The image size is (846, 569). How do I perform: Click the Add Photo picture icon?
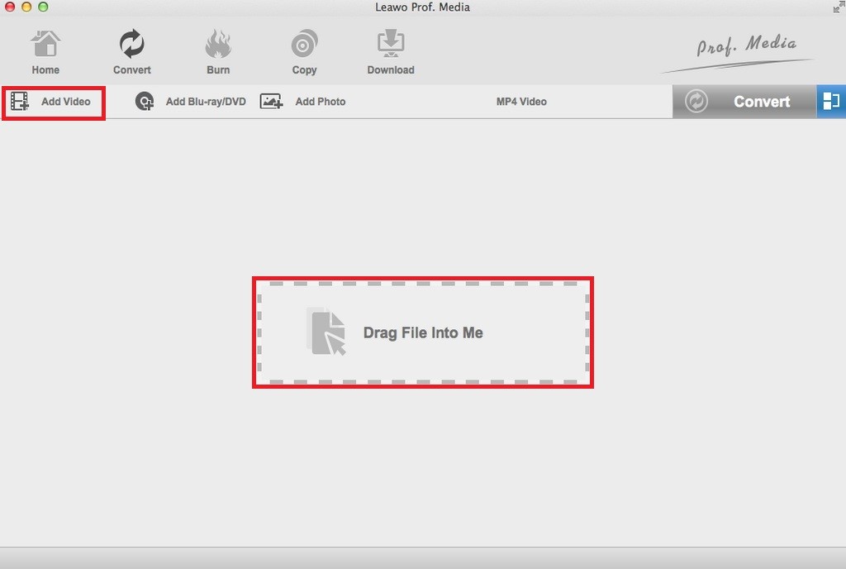(x=271, y=101)
